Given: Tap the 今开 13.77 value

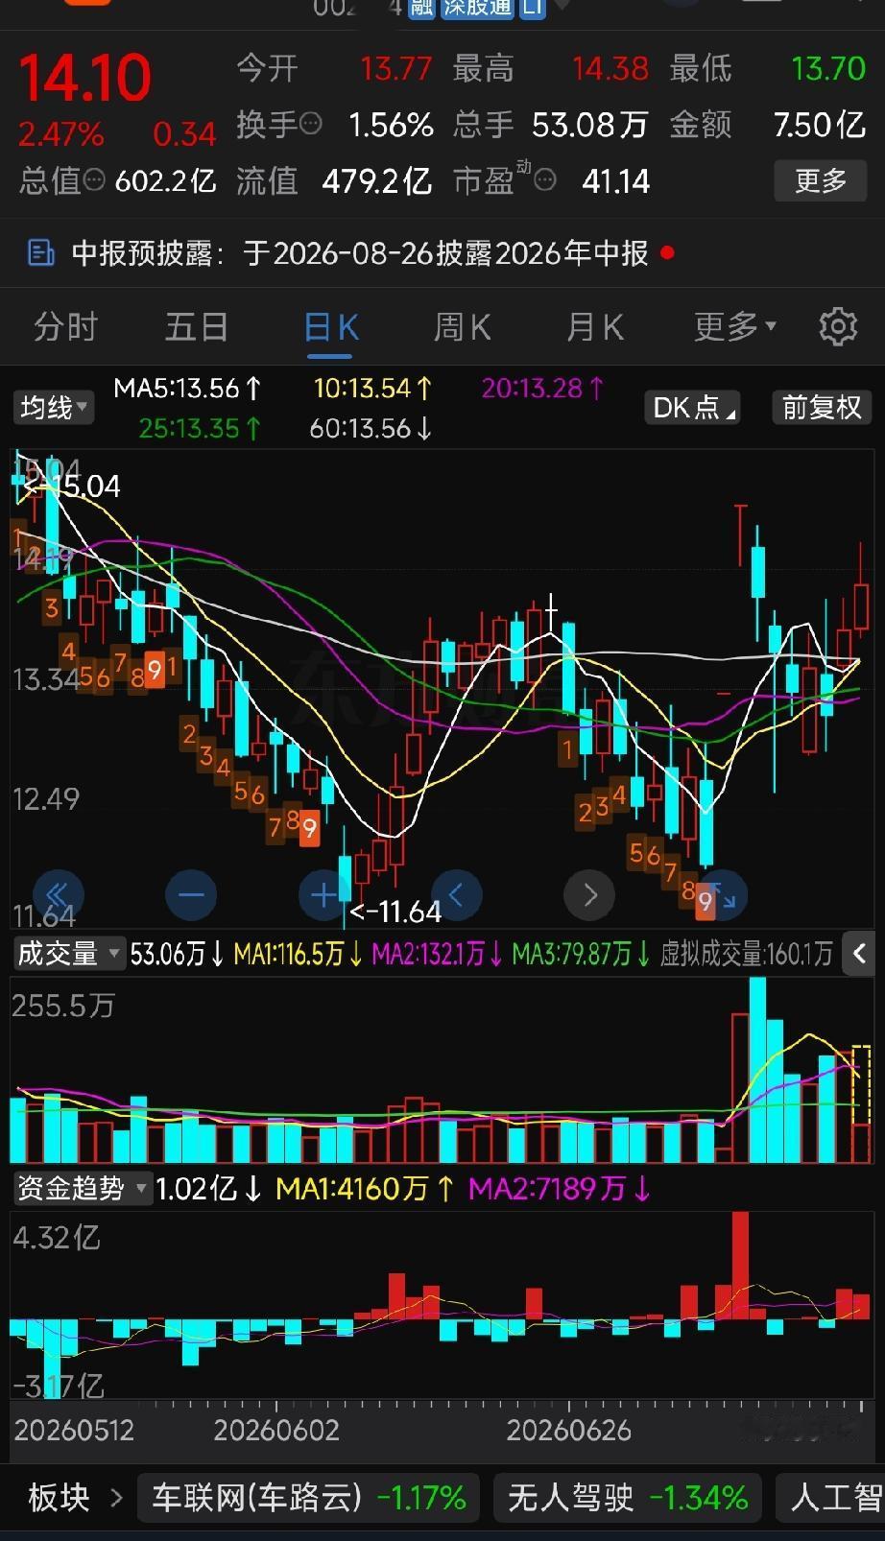Looking at the screenshot, I should pos(395,69).
